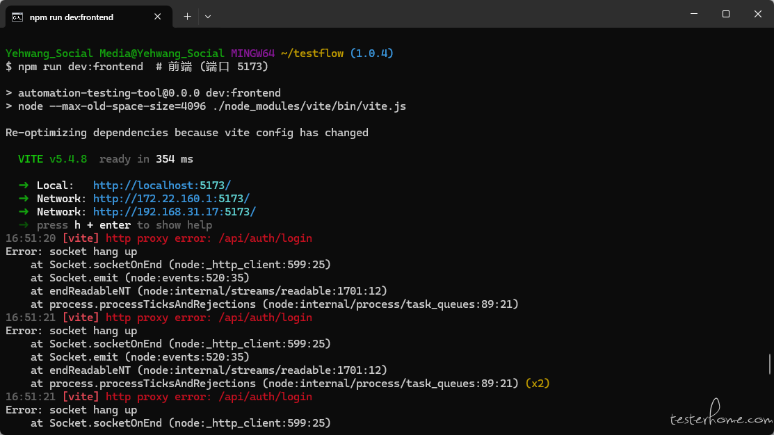The height and width of the screenshot is (435, 774).
Task: Click the testerhome.com watermark
Action: pyautogui.click(x=720, y=418)
